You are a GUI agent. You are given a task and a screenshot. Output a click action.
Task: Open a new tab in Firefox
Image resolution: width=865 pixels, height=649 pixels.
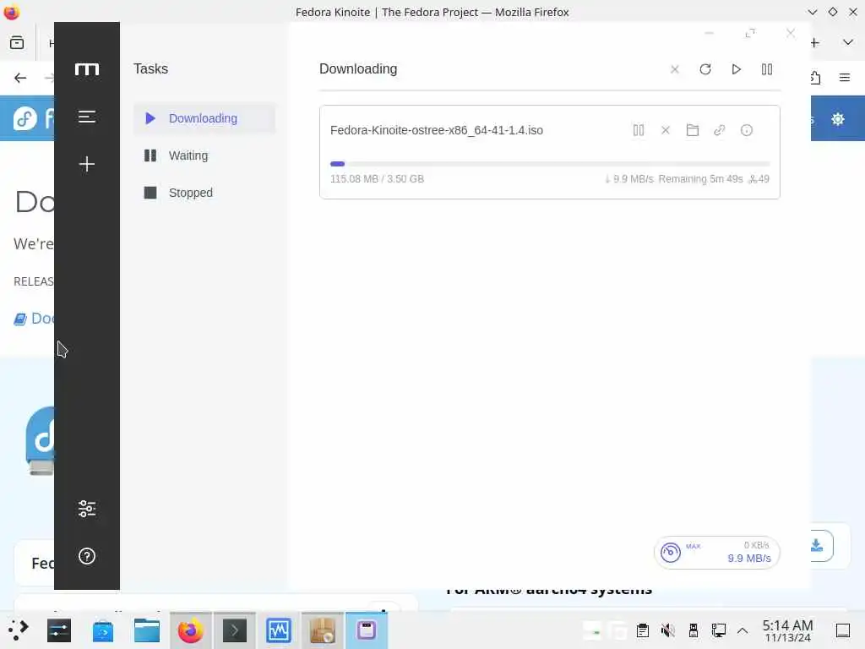(x=815, y=42)
